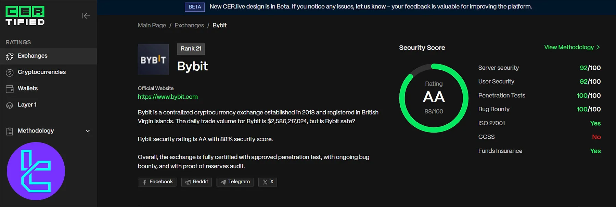Click the User Security 92/100 value
Screen dimensions: 616x207
(590, 82)
